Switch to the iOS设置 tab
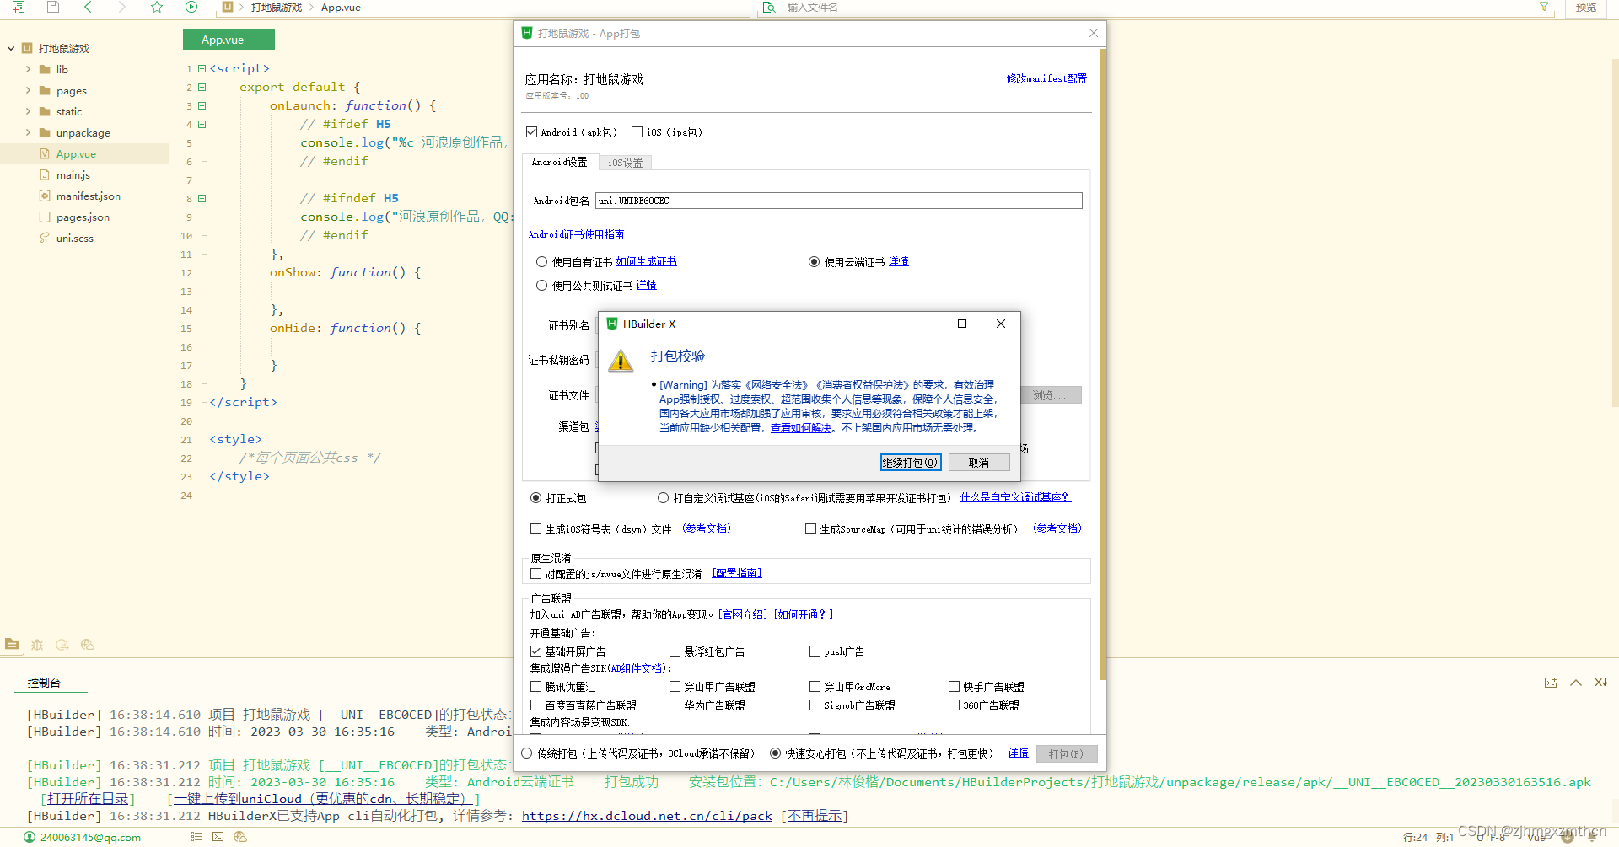 coord(625,163)
